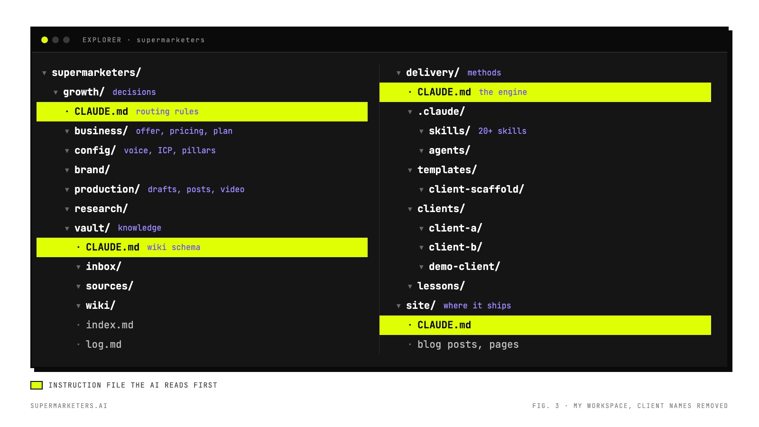Toggle the .claude/ folder arrow
This screenshot has height=427, width=759.
(410, 112)
